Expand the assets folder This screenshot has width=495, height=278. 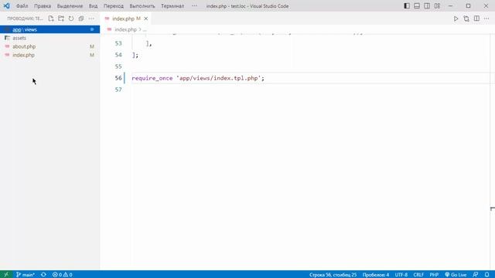(x=49, y=38)
